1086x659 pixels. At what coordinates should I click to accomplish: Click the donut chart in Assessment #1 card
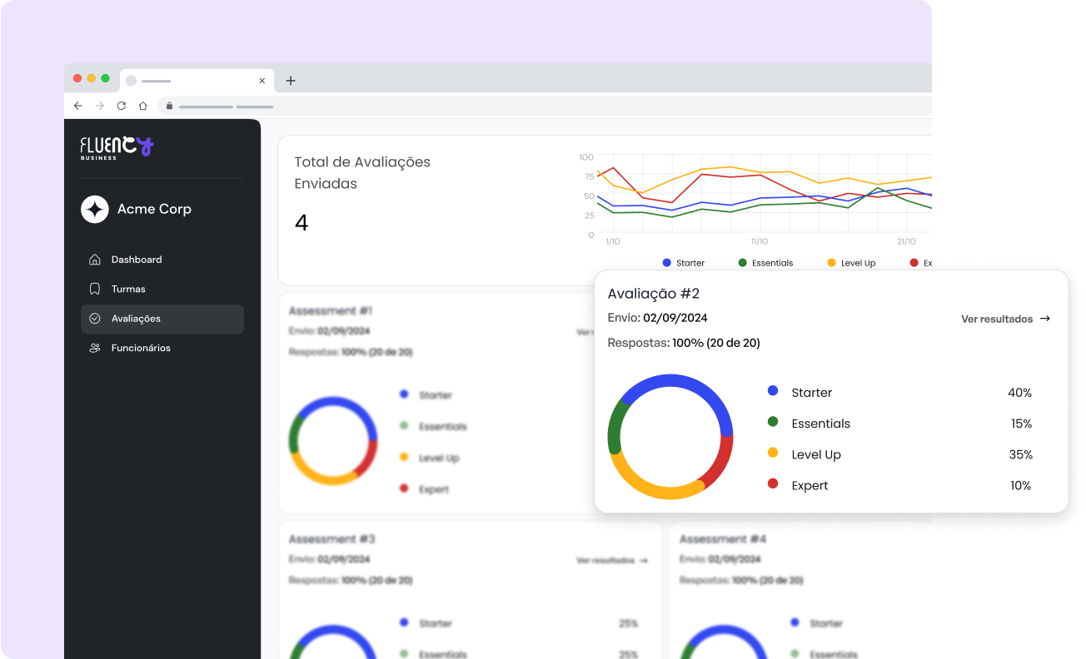tap(333, 441)
